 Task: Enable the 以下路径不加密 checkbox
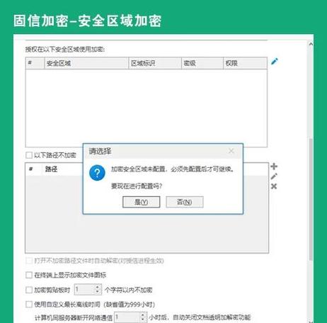pyautogui.click(x=29, y=155)
